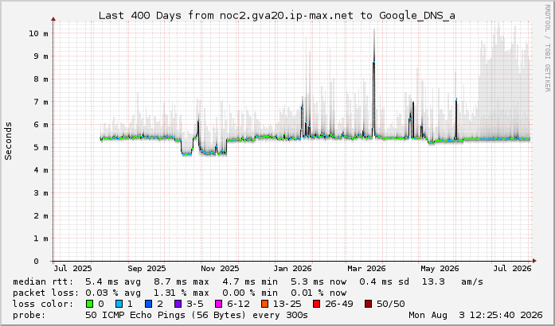Viewport: 555px width, 326px height.
Task: Click the '1.31 % max' packet loss value
Action: (x=182, y=293)
